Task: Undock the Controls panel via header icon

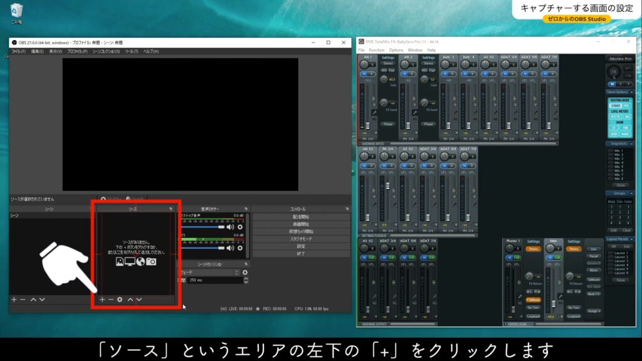Action: (x=347, y=209)
